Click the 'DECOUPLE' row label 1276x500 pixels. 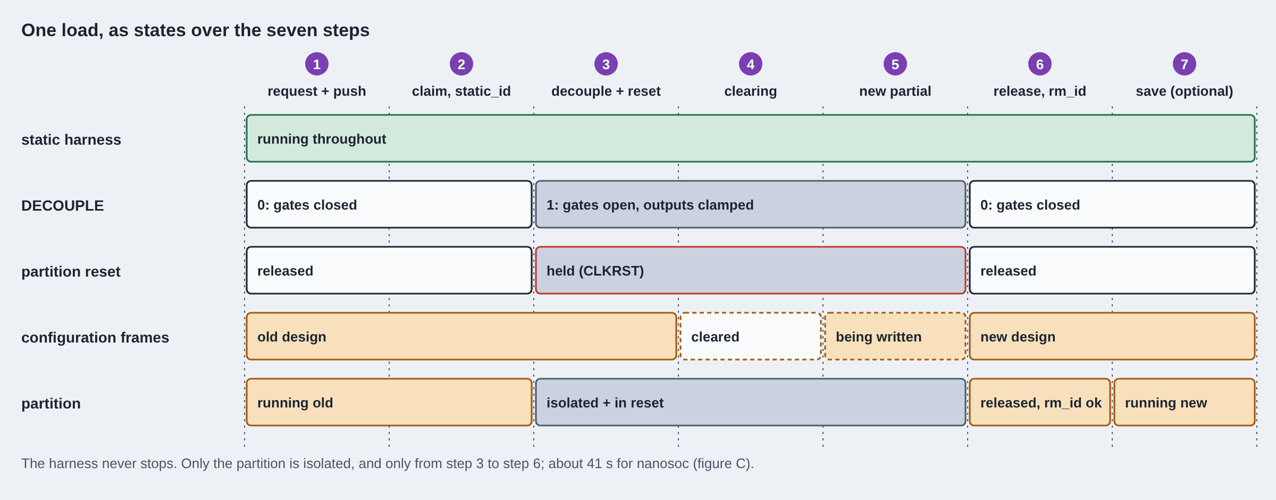coord(63,205)
